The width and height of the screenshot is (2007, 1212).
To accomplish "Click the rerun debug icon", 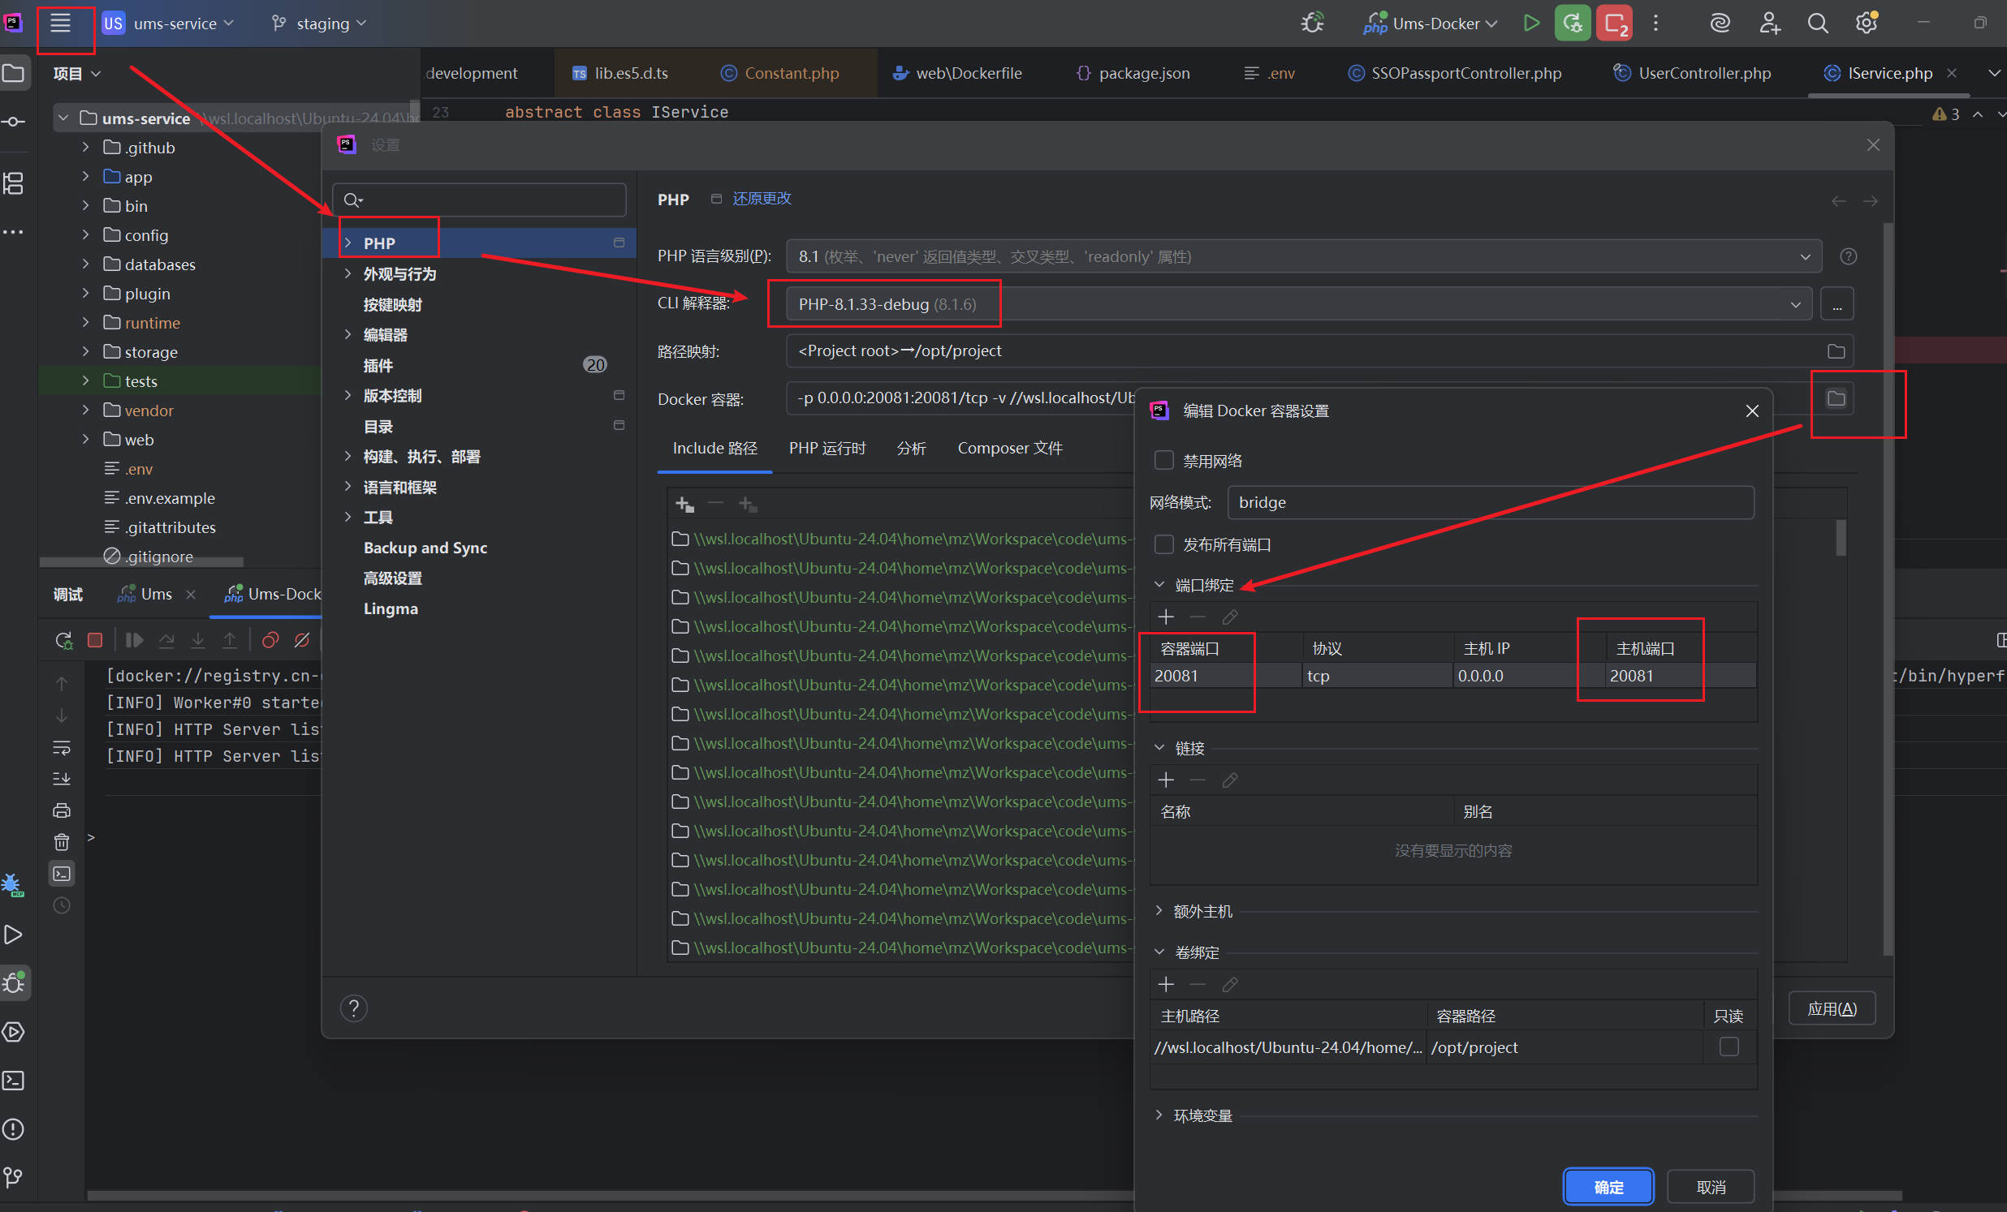I will coord(63,640).
